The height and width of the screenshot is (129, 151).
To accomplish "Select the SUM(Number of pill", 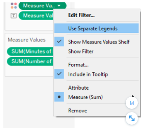I will click(x=30, y=61).
